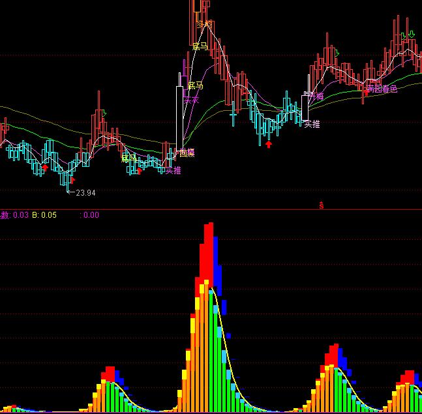The width and height of the screenshot is (422, 414).
Task: Click the red dollar-sign marker on the divider
Action: 321,205
